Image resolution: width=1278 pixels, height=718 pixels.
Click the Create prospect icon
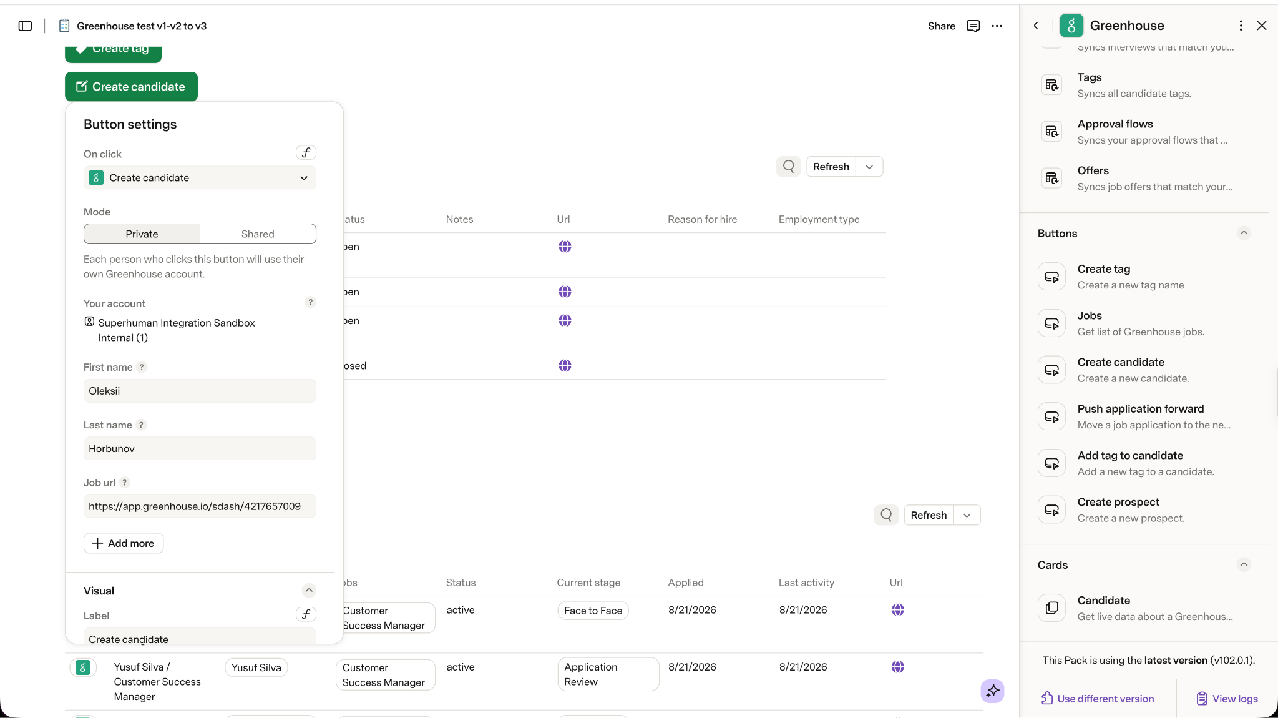point(1052,509)
